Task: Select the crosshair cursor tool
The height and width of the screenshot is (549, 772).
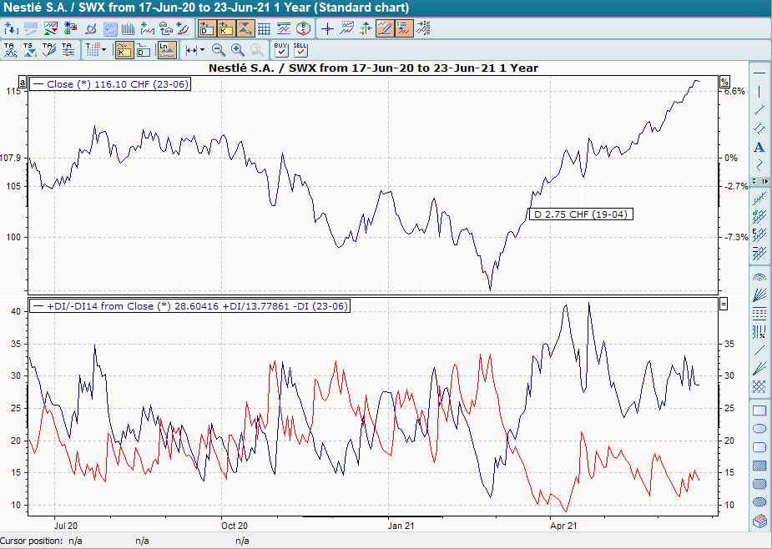Action: (x=327, y=28)
